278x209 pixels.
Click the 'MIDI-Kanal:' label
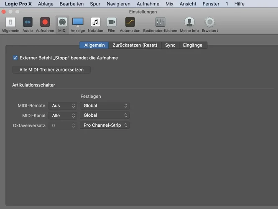click(34, 116)
